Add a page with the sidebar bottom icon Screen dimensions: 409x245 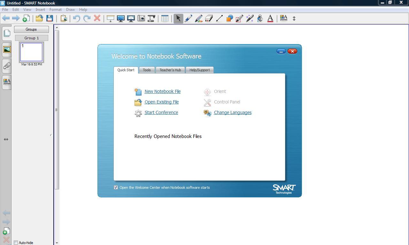pos(6,231)
